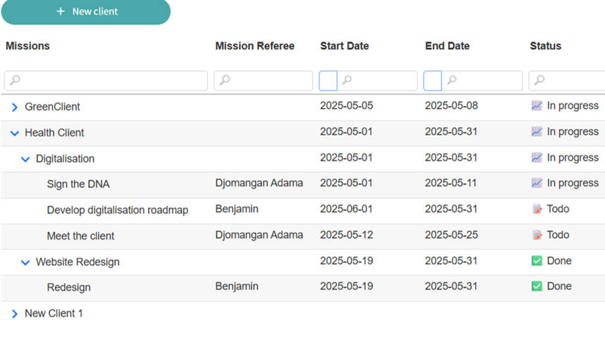Expand the New Client 1 row
This screenshot has height=340, width=605.
click(15, 314)
